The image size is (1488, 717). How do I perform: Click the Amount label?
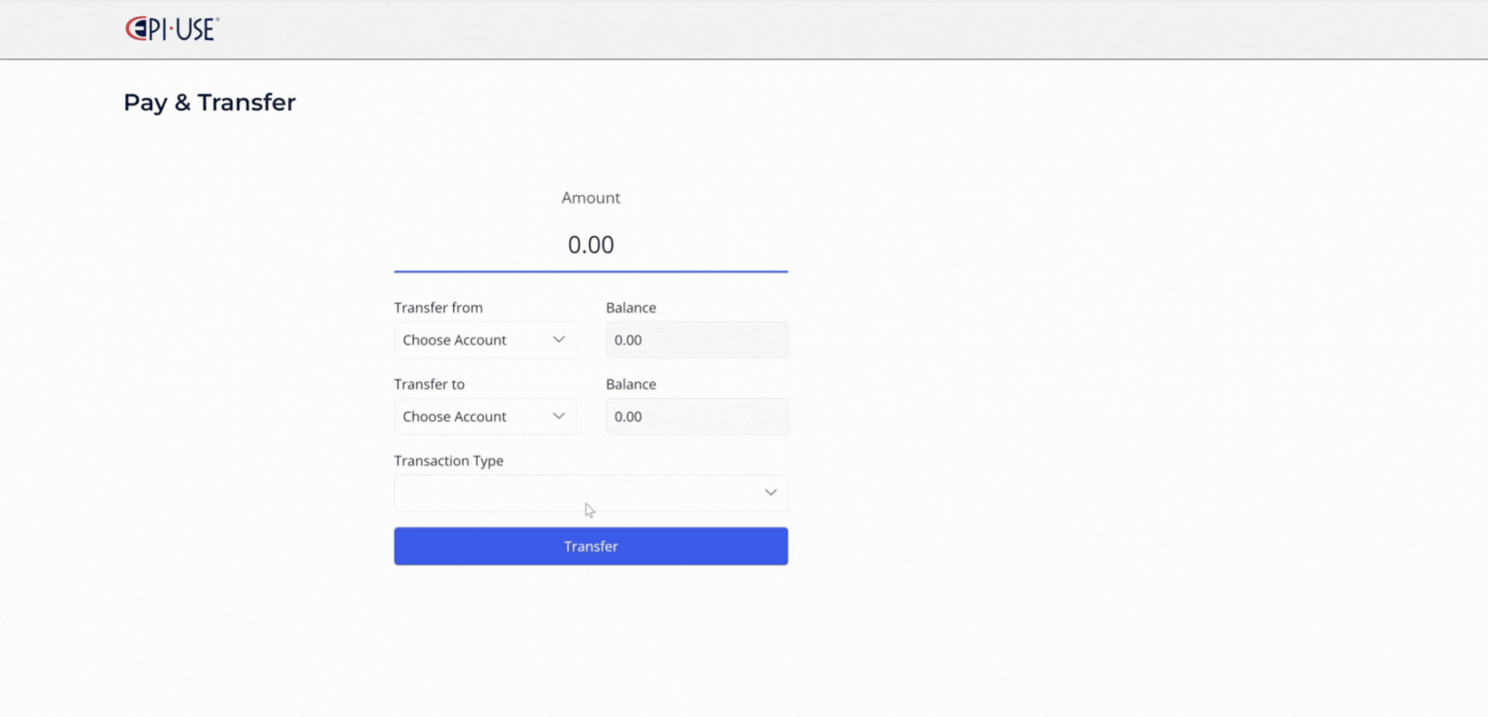(x=590, y=198)
